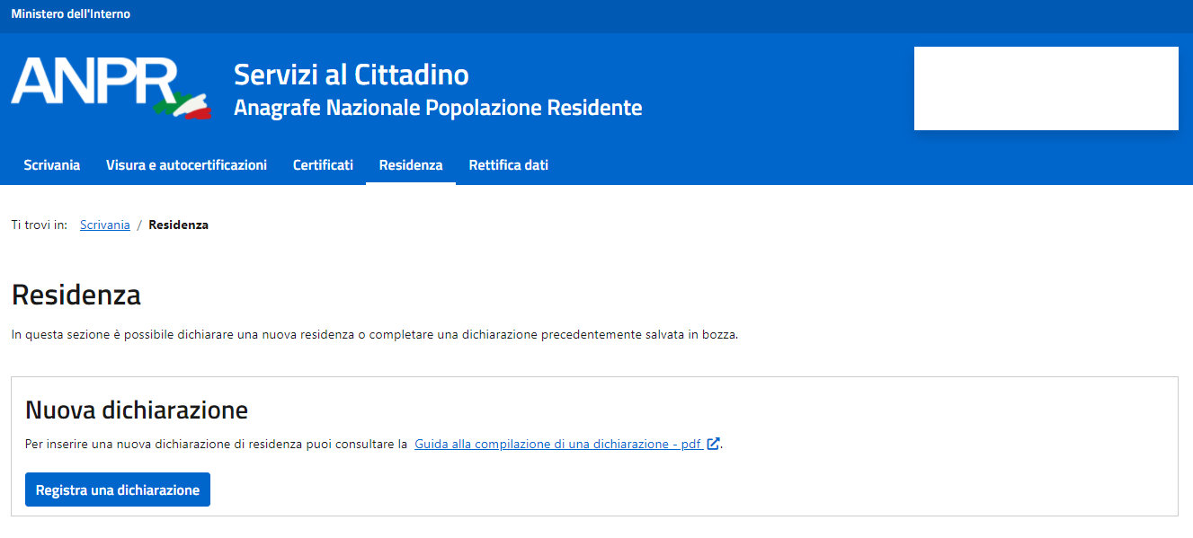Click the 'In questa sezione è possibile' description
Image resolution: width=1193 pixels, height=538 pixels.
(375, 335)
